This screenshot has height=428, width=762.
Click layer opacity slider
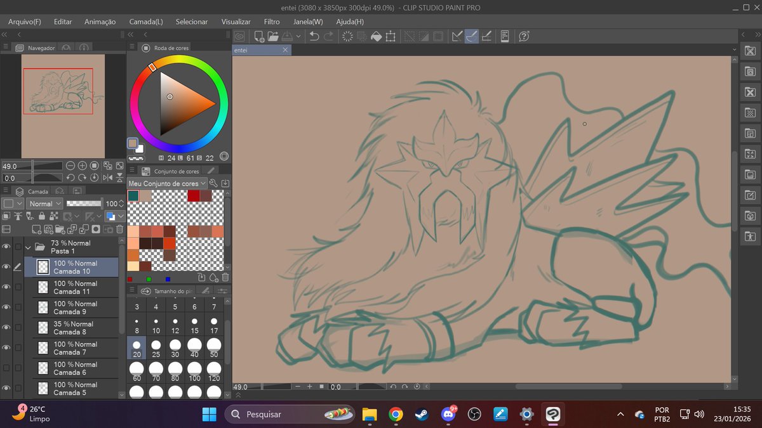tap(84, 204)
